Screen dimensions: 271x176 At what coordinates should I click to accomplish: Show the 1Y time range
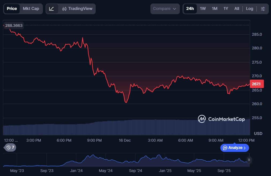coord(226,9)
